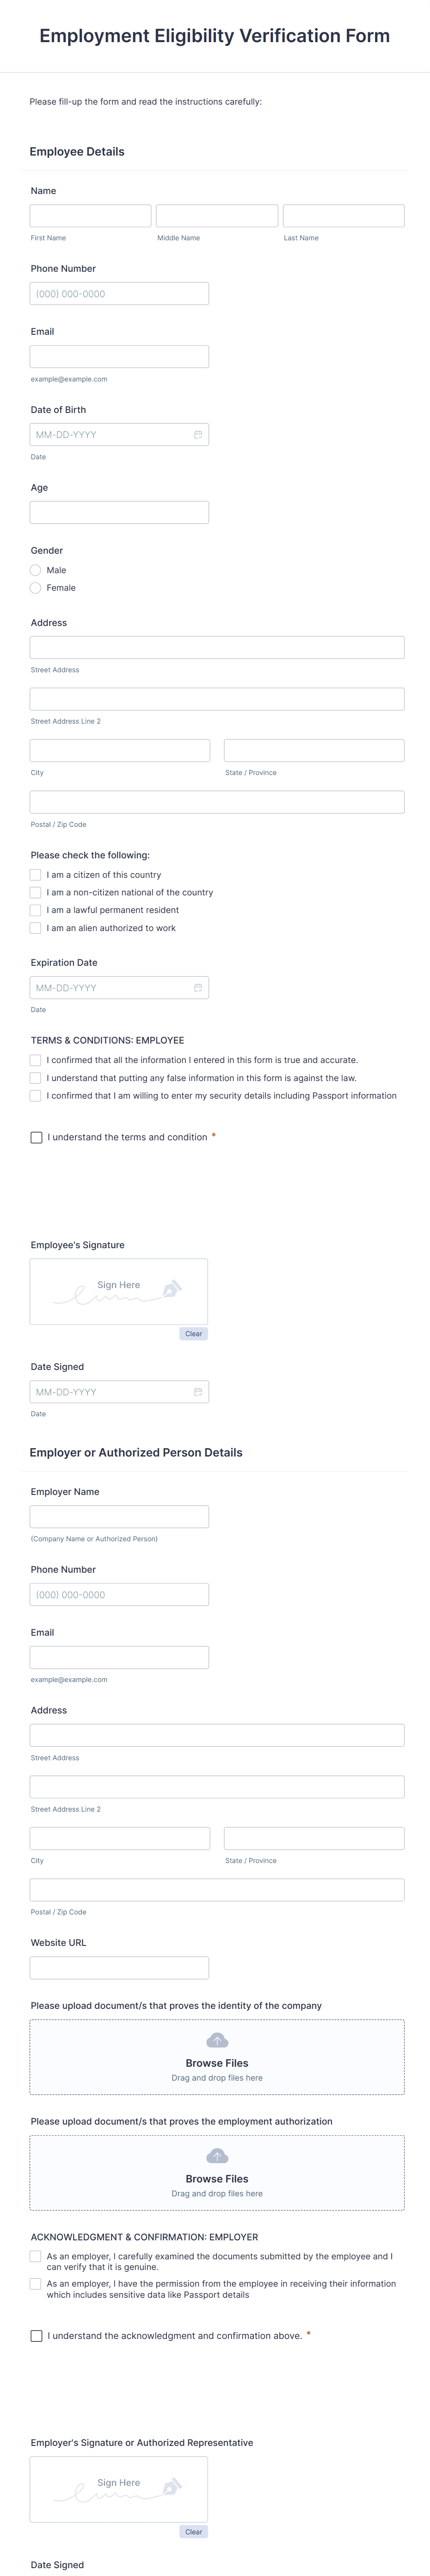Check 'I am an alien authorized to work'
This screenshot has width=430, height=2576.
(x=36, y=928)
